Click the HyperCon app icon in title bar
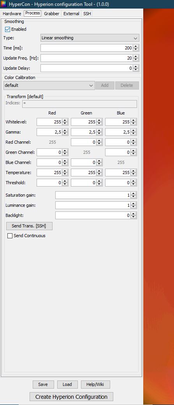The height and width of the screenshot is (405, 174). click(4, 4)
